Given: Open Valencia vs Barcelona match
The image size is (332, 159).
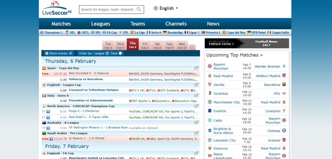Looking at the screenshot, I should click(x=86, y=79).
